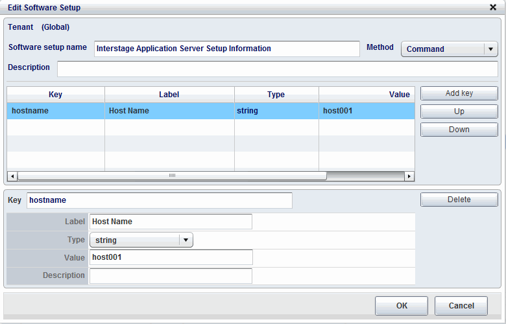The image size is (506, 324).
Task: Select the host001 value cell in table
Action: coord(367,111)
